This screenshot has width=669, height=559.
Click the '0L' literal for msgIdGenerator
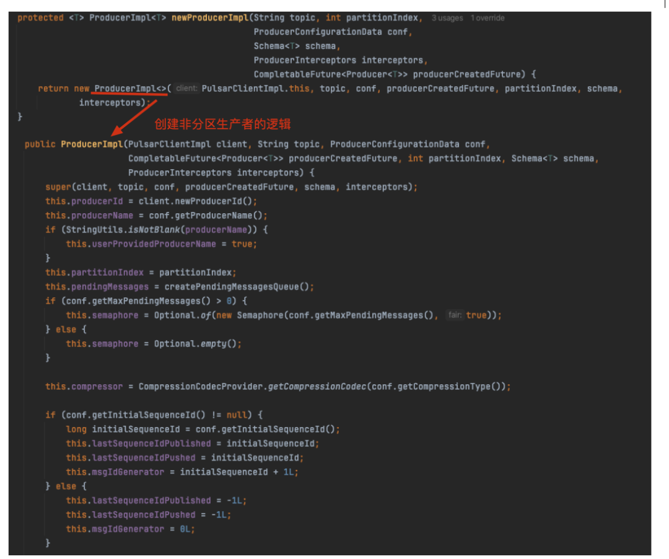[x=185, y=529]
